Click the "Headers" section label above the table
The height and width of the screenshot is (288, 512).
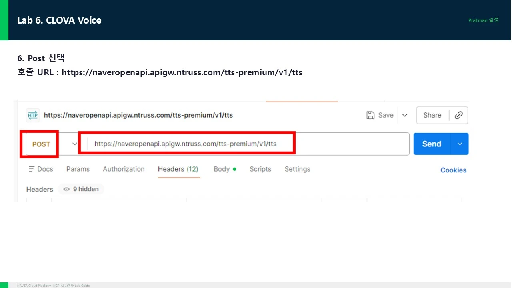point(40,189)
